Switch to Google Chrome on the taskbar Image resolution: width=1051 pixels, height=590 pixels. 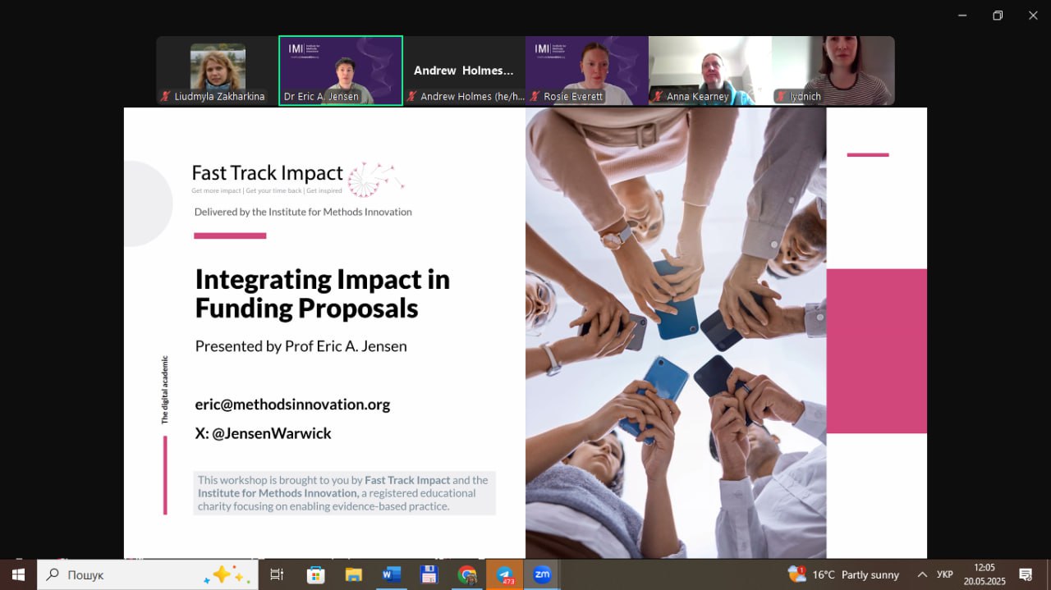(x=466, y=574)
